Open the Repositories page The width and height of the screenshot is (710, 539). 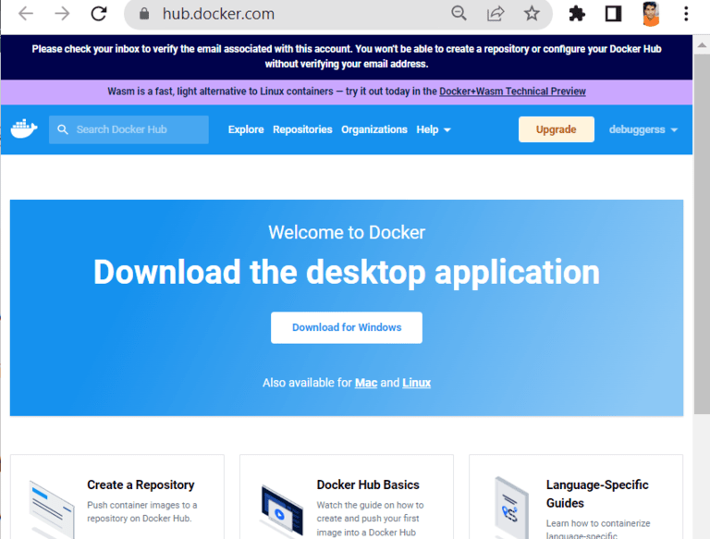tap(302, 129)
